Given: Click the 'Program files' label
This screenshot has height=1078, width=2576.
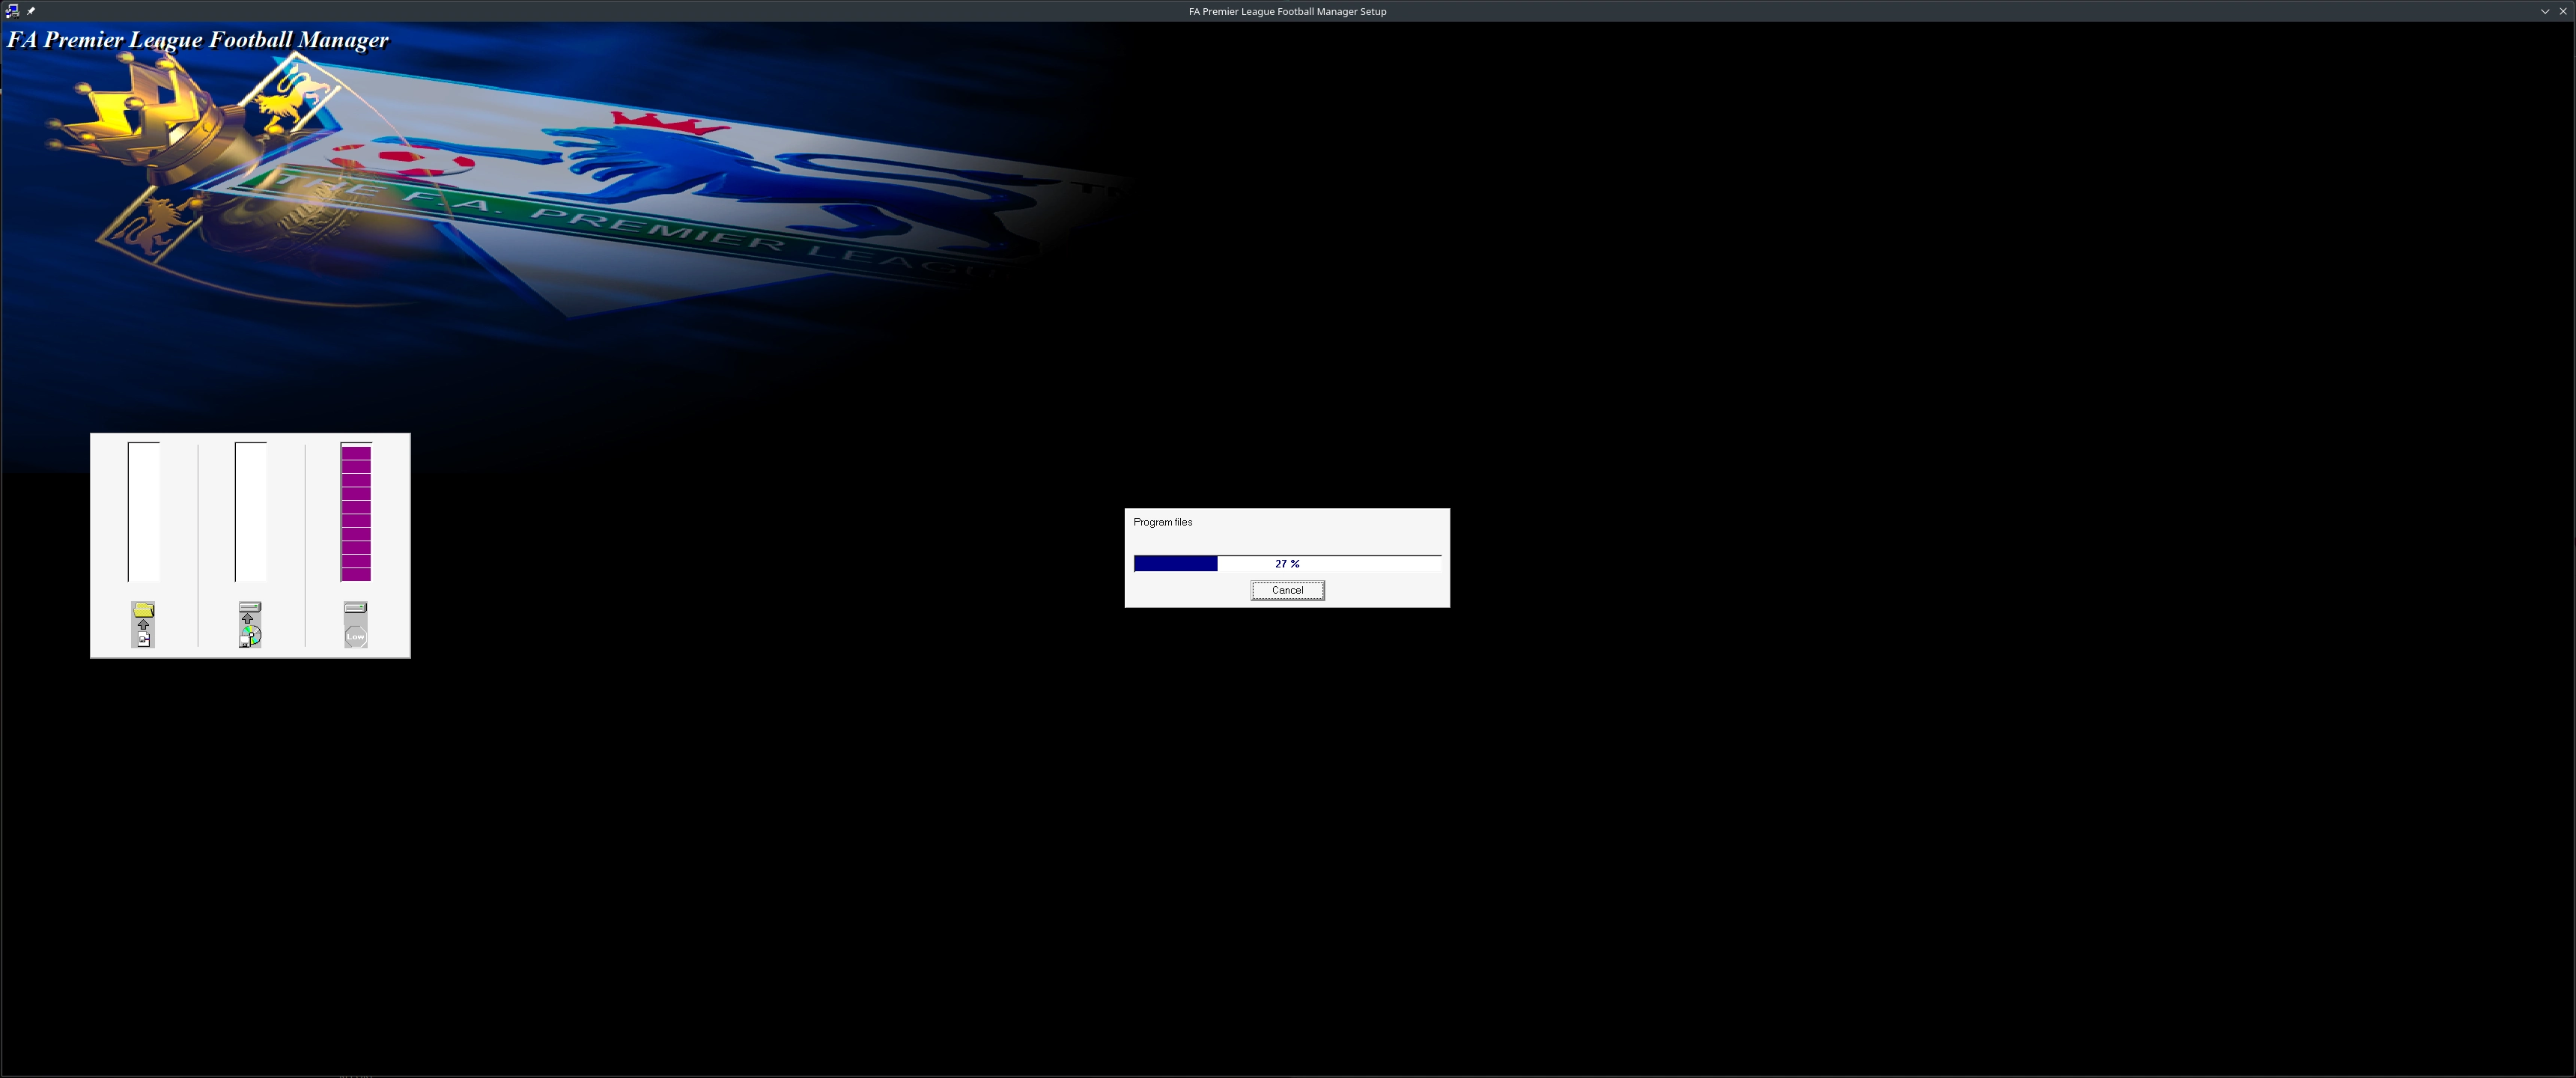Looking at the screenshot, I should [1162, 522].
